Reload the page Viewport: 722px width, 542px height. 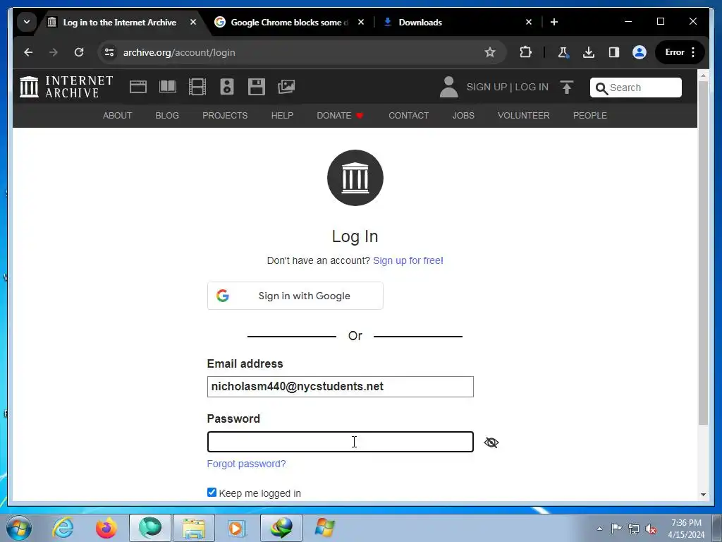pyautogui.click(x=79, y=52)
